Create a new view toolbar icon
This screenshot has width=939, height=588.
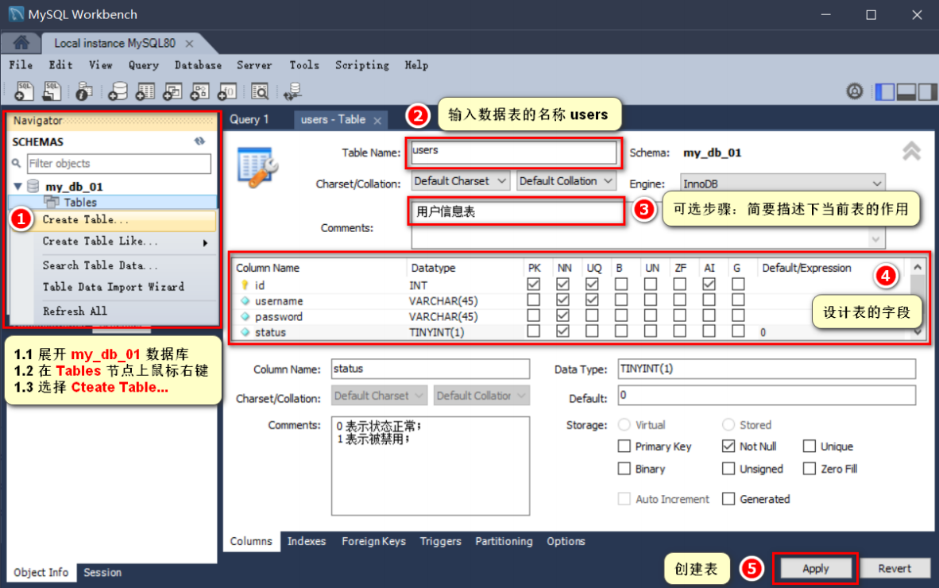tap(172, 91)
